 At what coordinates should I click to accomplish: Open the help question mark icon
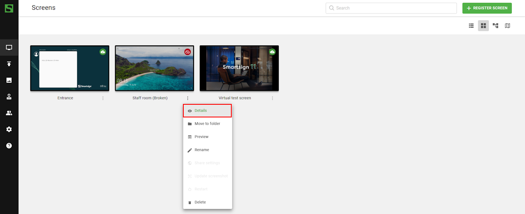pyautogui.click(x=9, y=146)
